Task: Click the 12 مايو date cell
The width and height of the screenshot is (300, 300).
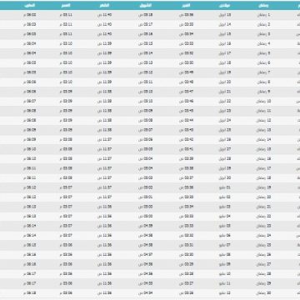Action: pos(225,293)
